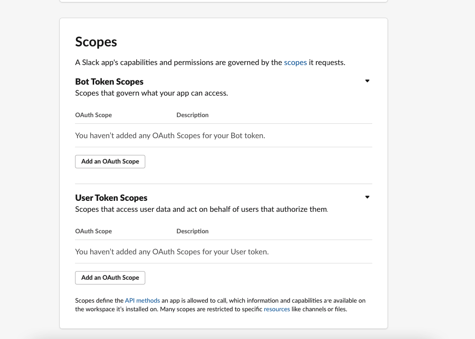Screen dimensions: 475x339
Task: Click the dropdown chevron beside Bot Token Scopes
Action: point(367,80)
